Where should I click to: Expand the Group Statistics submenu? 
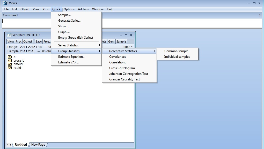(76, 51)
